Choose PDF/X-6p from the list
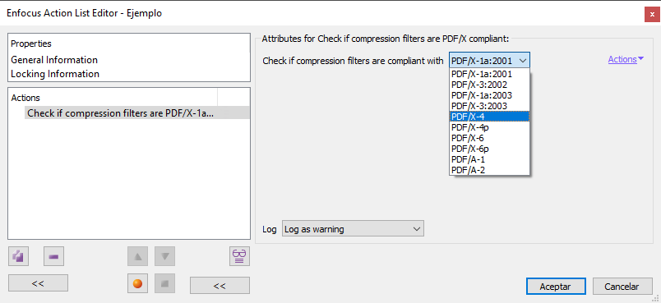 [489, 149]
